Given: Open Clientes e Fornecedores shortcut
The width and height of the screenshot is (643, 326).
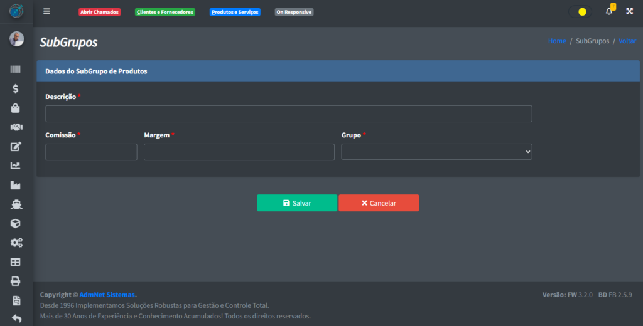Looking at the screenshot, I should (165, 12).
